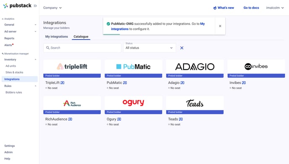Clear filters with the blue X icon
The height and width of the screenshot is (164, 289).
coord(182,48)
